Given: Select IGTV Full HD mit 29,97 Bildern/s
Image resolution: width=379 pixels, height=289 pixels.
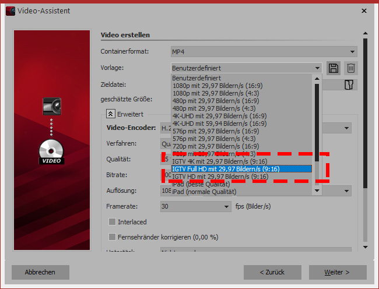Looking at the screenshot, I should coord(242,169).
